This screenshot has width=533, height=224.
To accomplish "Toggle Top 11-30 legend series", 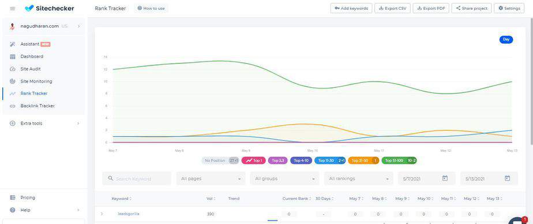I will (x=330, y=161).
